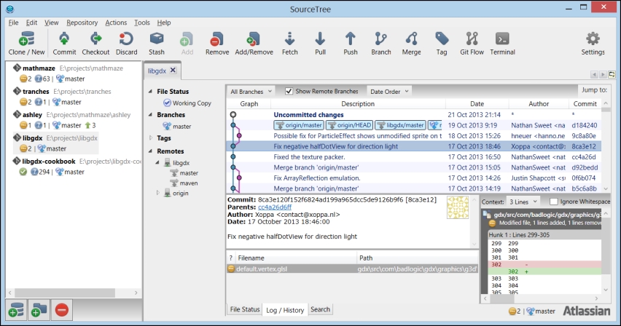Expand the origin remote node
Screen dimensions: 621x326
pyautogui.click(x=157, y=193)
